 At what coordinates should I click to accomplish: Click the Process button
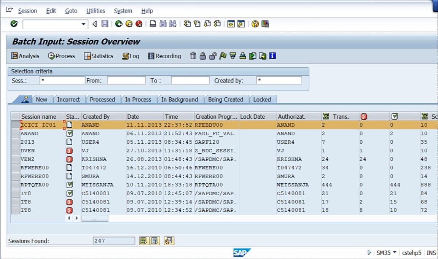[61, 56]
